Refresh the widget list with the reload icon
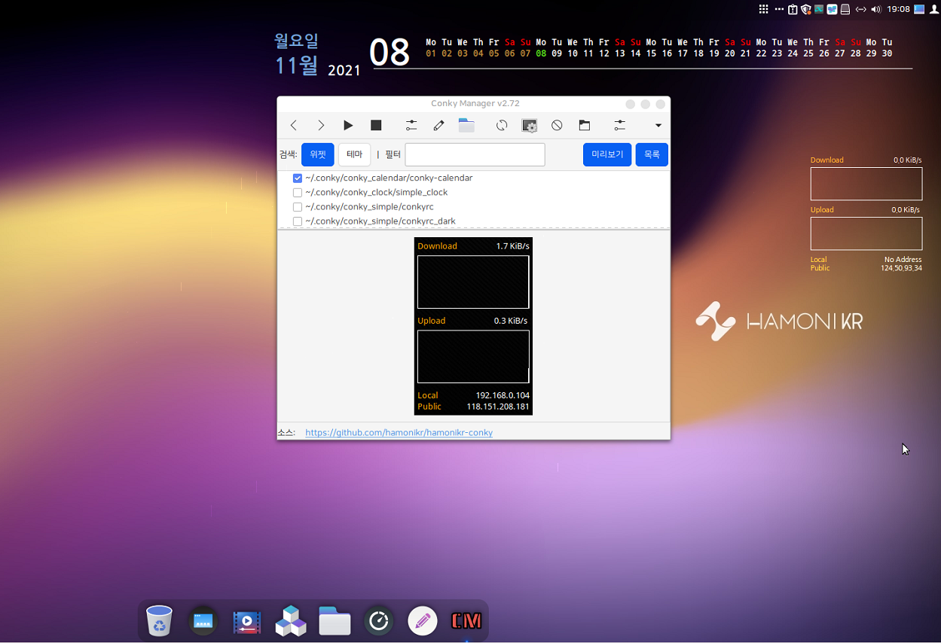The height and width of the screenshot is (643, 941). pos(501,125)
